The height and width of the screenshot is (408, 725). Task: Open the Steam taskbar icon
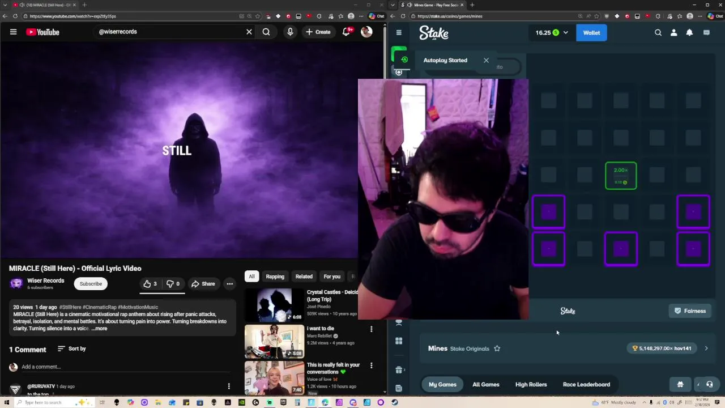(x=395, y=402)
